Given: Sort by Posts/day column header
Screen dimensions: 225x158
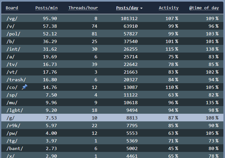Looking at the screenshot, I should (x=127, y=8).
